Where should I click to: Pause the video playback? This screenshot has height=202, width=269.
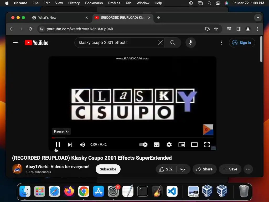[x=58, y=145]
